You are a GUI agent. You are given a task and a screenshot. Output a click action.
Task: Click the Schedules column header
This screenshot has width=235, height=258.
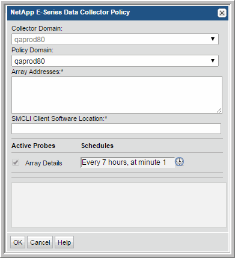pyautogui.click(x=97, y=146)
